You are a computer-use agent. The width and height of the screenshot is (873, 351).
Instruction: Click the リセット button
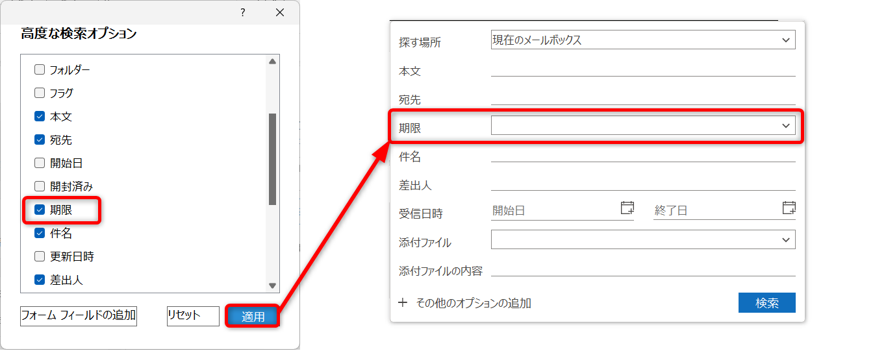(193, 316)
